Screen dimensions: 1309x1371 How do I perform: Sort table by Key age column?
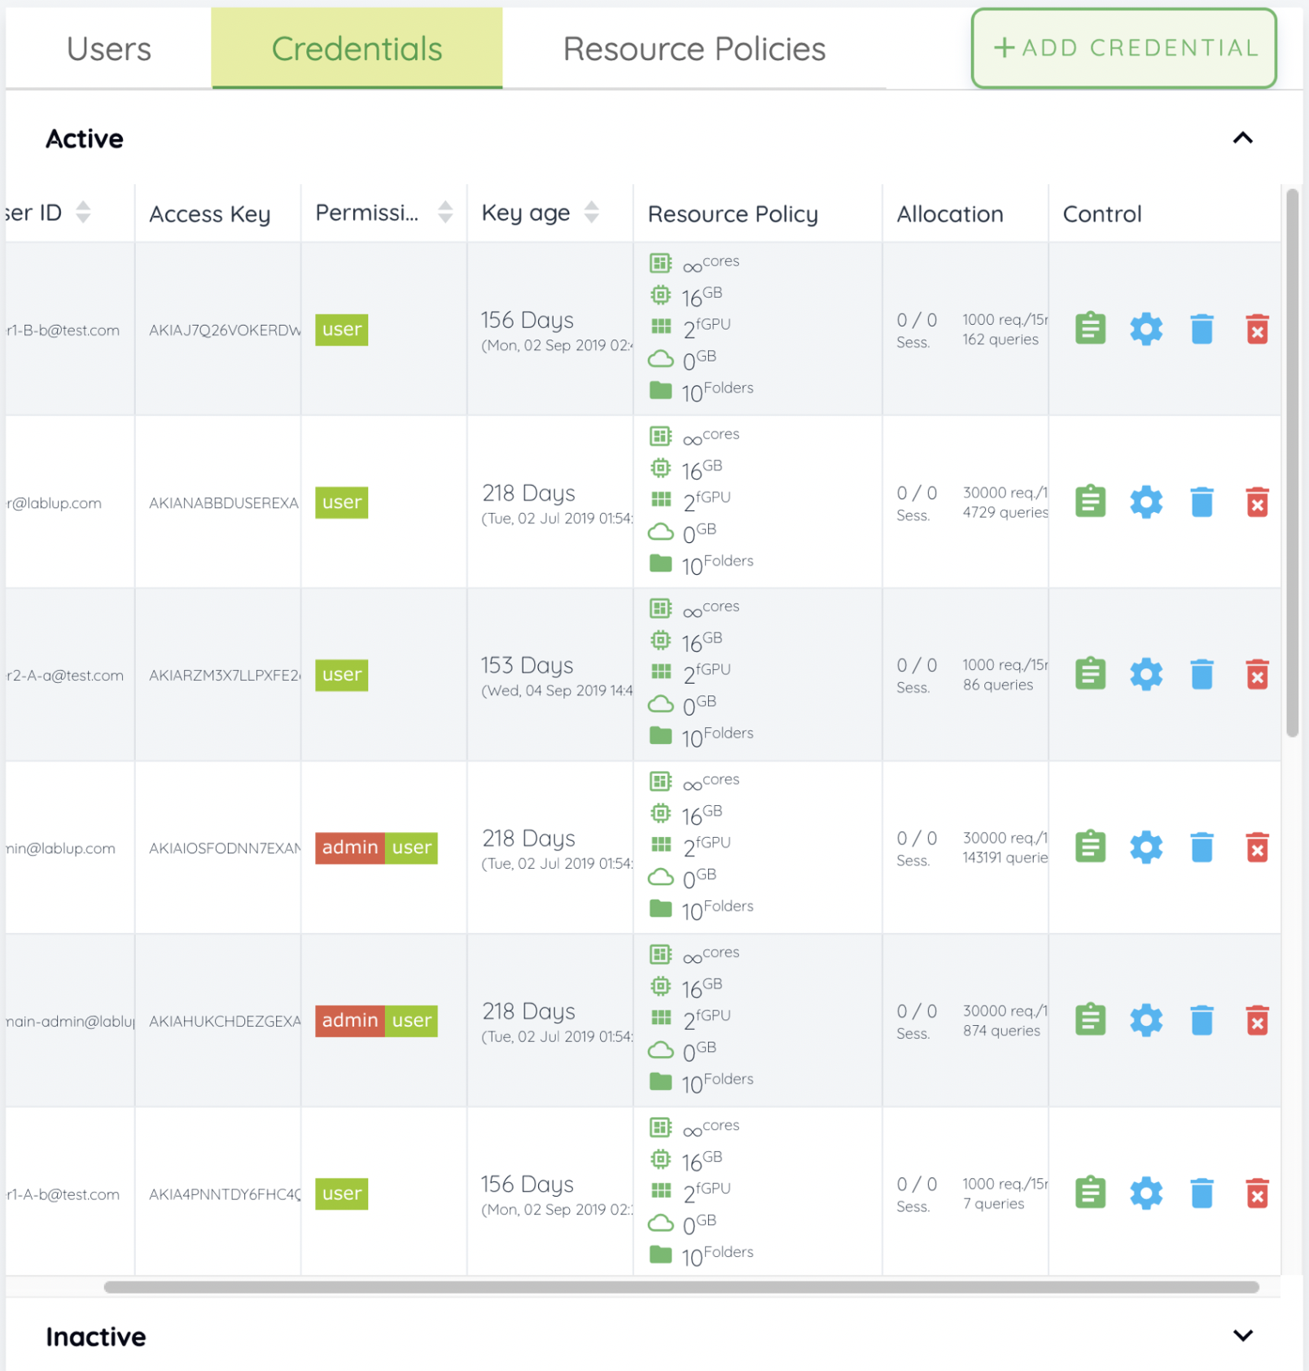point(592,212)
